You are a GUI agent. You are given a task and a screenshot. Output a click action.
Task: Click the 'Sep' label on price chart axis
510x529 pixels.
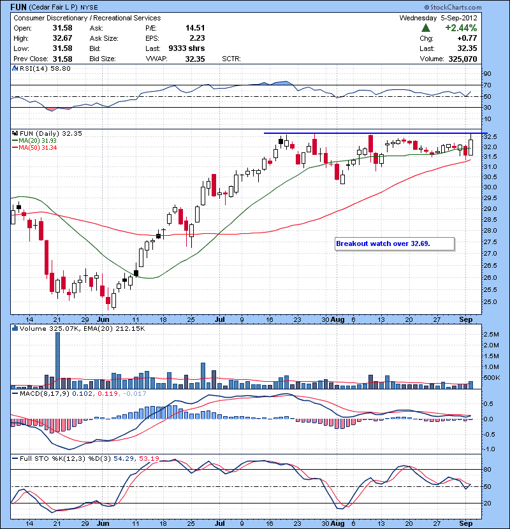coord(466,319)
